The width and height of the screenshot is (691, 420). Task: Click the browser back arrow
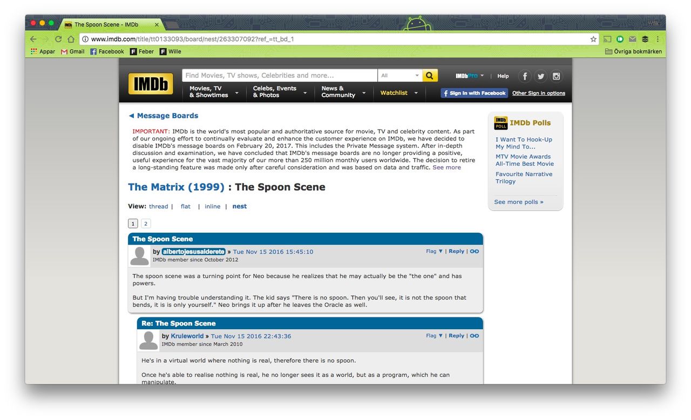tap(33, 39)
